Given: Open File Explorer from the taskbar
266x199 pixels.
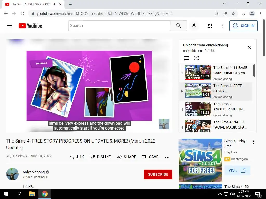Looking at the screenshot, I should tap(32, 194).
